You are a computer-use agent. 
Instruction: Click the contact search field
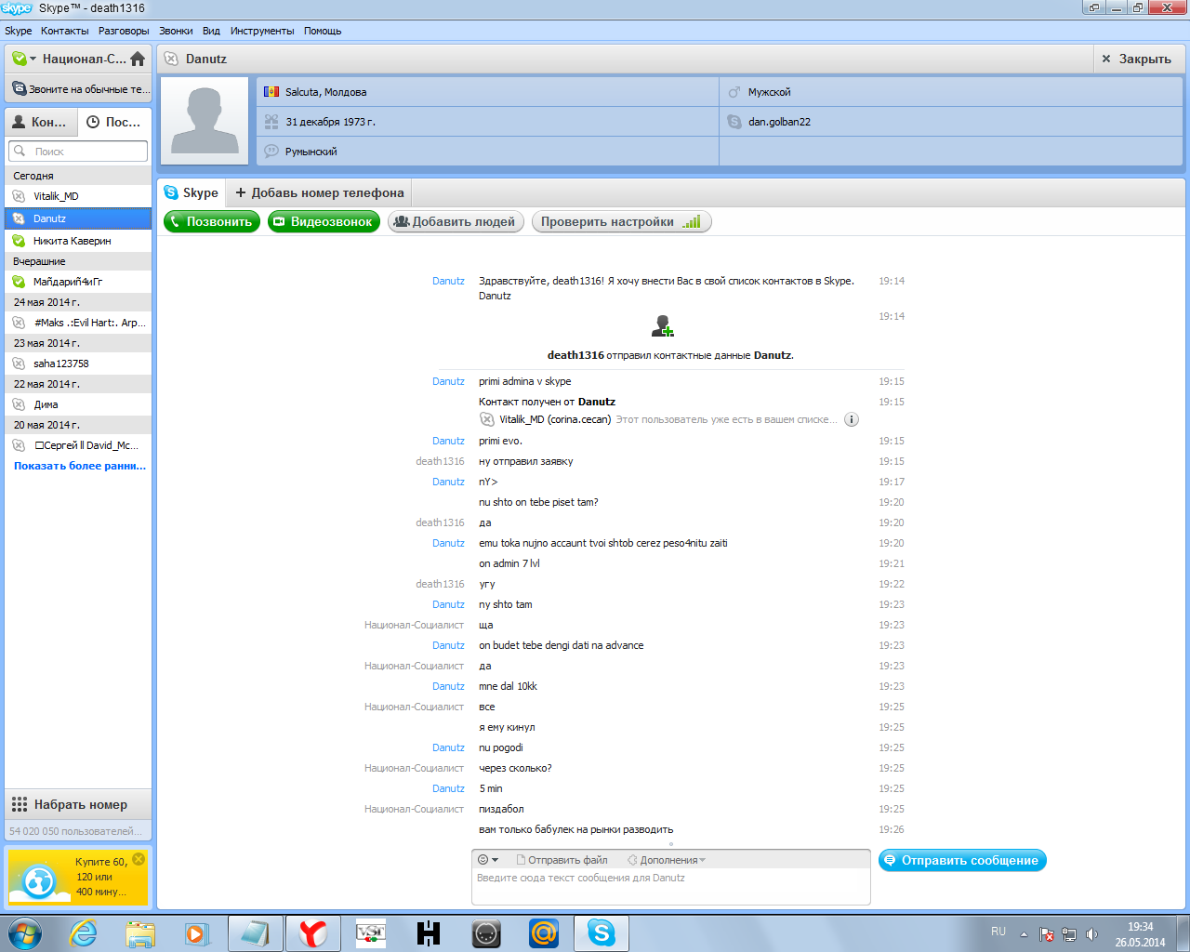pyautogui.click(x=78, y=151)
